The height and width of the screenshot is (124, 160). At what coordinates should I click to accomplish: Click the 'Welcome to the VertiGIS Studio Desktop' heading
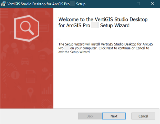tap(103, 22)
